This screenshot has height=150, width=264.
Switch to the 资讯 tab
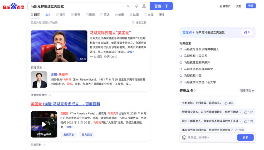[76, 15]
